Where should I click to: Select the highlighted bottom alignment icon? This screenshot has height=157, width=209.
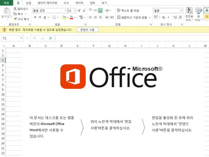(100, 10)
